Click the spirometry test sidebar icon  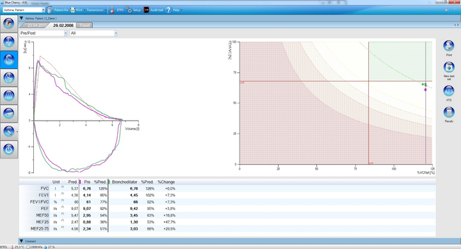tap(9, 59)
